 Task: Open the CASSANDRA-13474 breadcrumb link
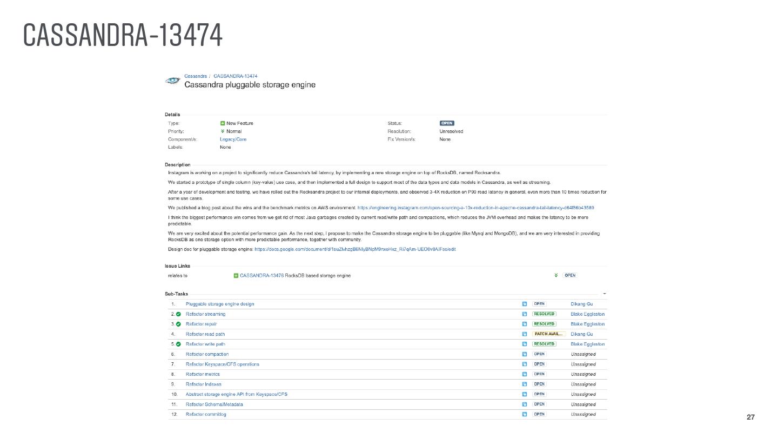pyautogui.click(x=236, y=76)
